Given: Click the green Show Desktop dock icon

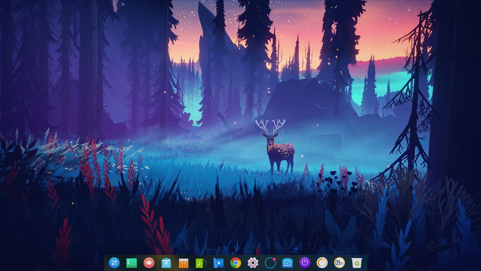Looking at the screenshot, I should coord(131,263).
